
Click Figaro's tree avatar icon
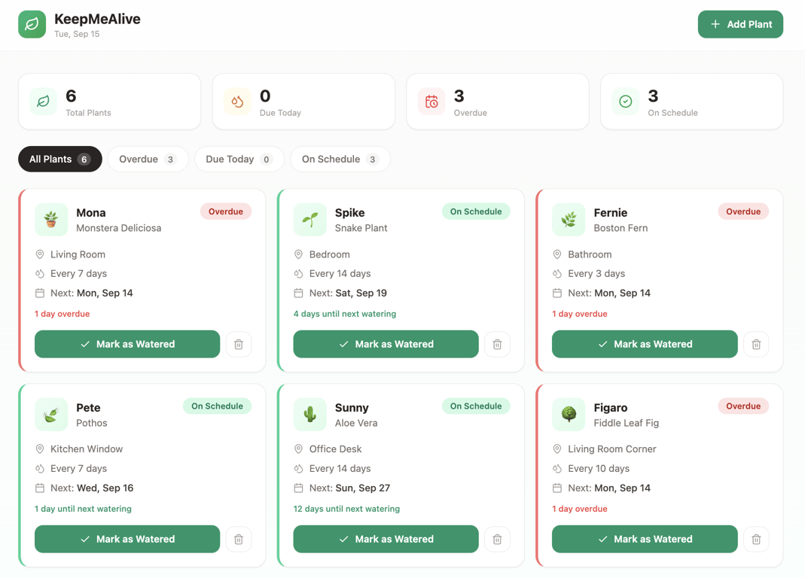(x=569, y=414)
